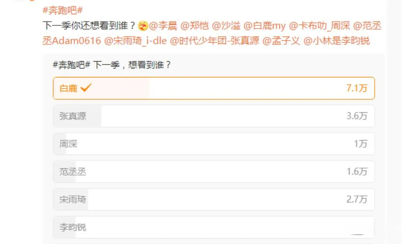Select the 范丞丞 poll option
402x244 pixels.
pos(214,172)
